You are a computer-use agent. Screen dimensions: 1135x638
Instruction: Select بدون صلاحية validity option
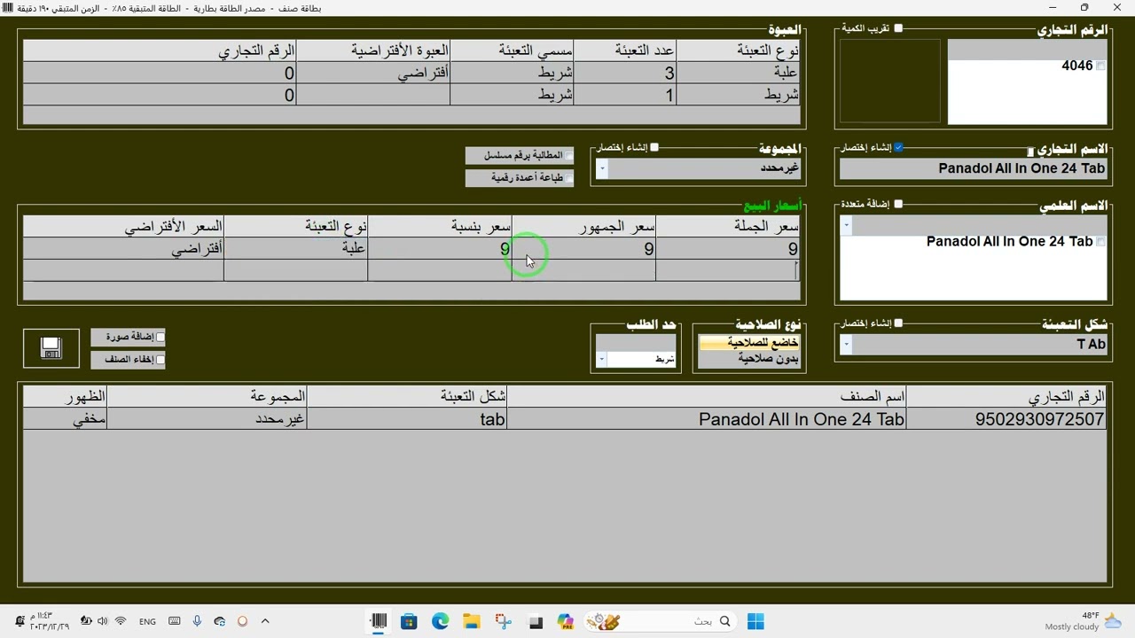click(749, 359)
